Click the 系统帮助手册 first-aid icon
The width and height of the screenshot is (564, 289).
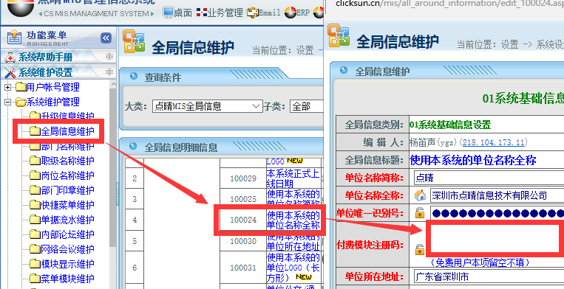pos(10,58)
